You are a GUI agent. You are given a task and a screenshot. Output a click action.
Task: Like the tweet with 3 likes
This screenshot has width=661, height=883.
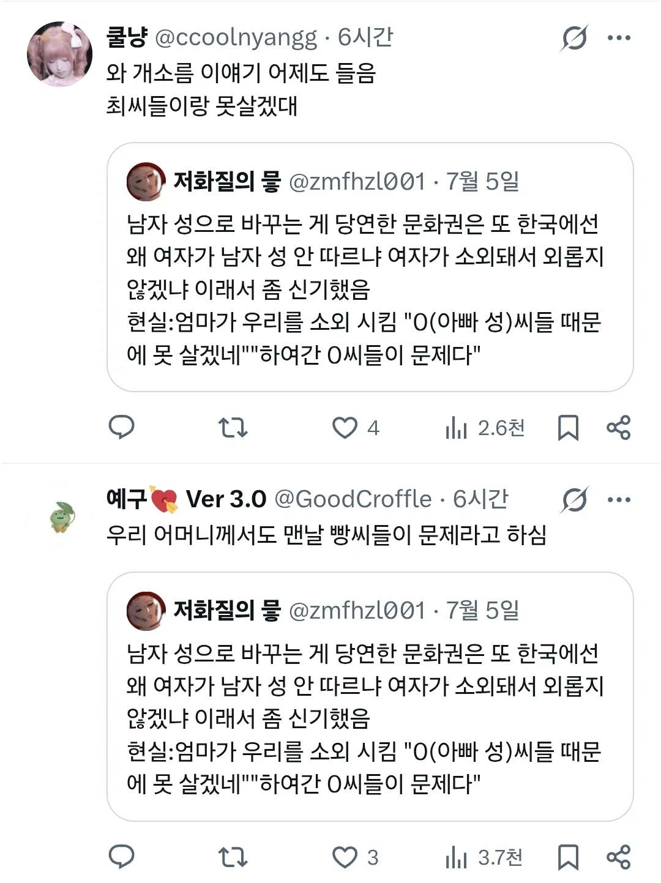(x=355, y=857)
